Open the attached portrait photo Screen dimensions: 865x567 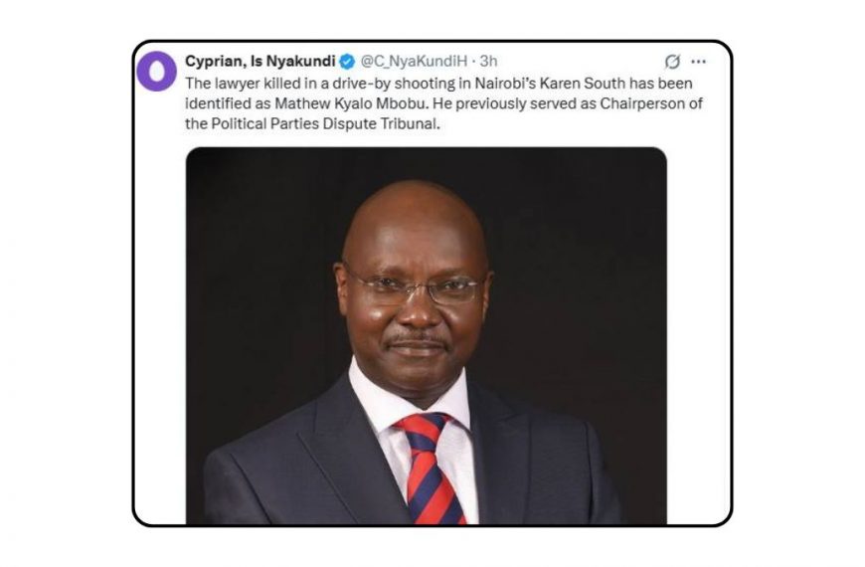click(426, 335)
